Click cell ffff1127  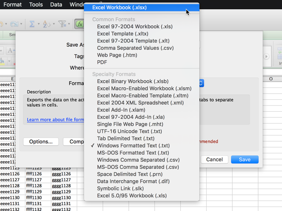[x=38, y=180]
